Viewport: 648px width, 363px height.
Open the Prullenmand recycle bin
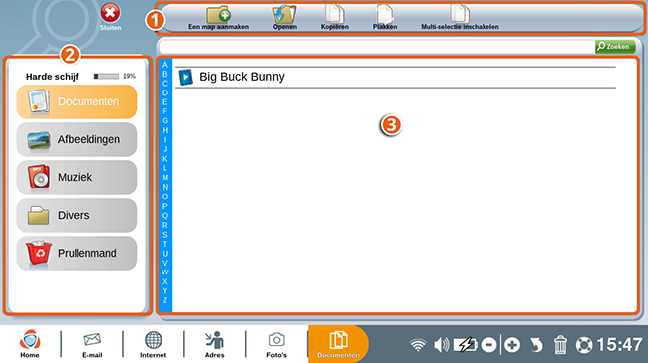77,253
